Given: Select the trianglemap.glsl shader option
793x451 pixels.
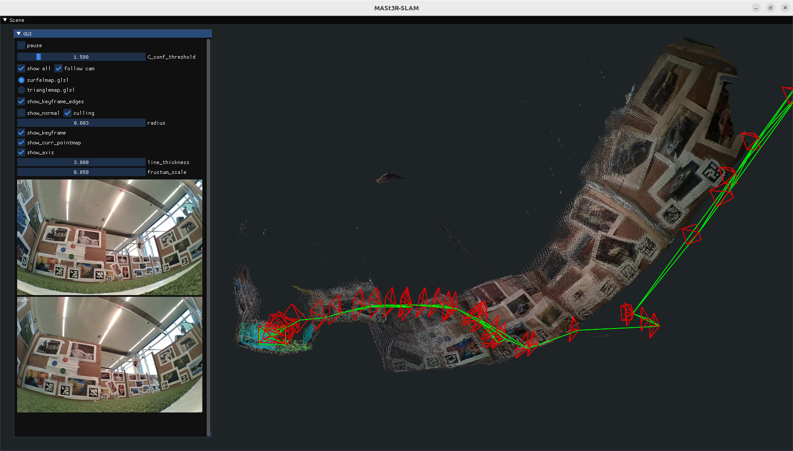Looking at the screenshot, I should 21,90.
